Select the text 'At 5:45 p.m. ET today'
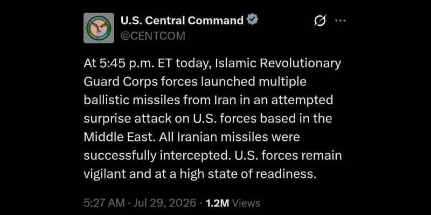This screenshot has height=215, width=431. 147,63
